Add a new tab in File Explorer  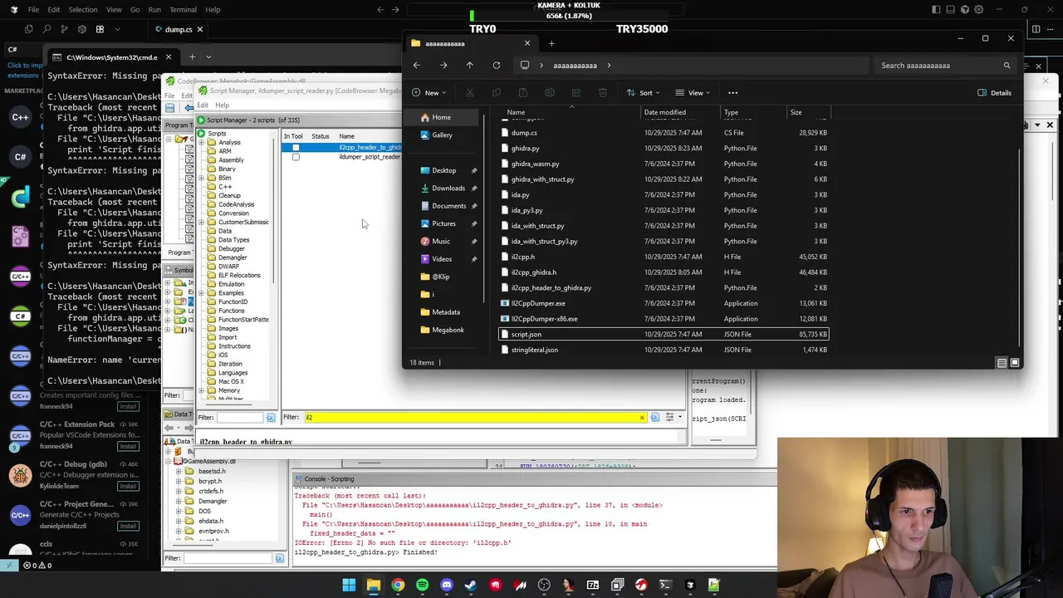click(551, 43)
